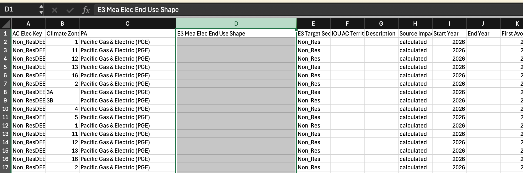Select column H header
The height and width of the screenshot is (173, 523).
coord(415,24)
